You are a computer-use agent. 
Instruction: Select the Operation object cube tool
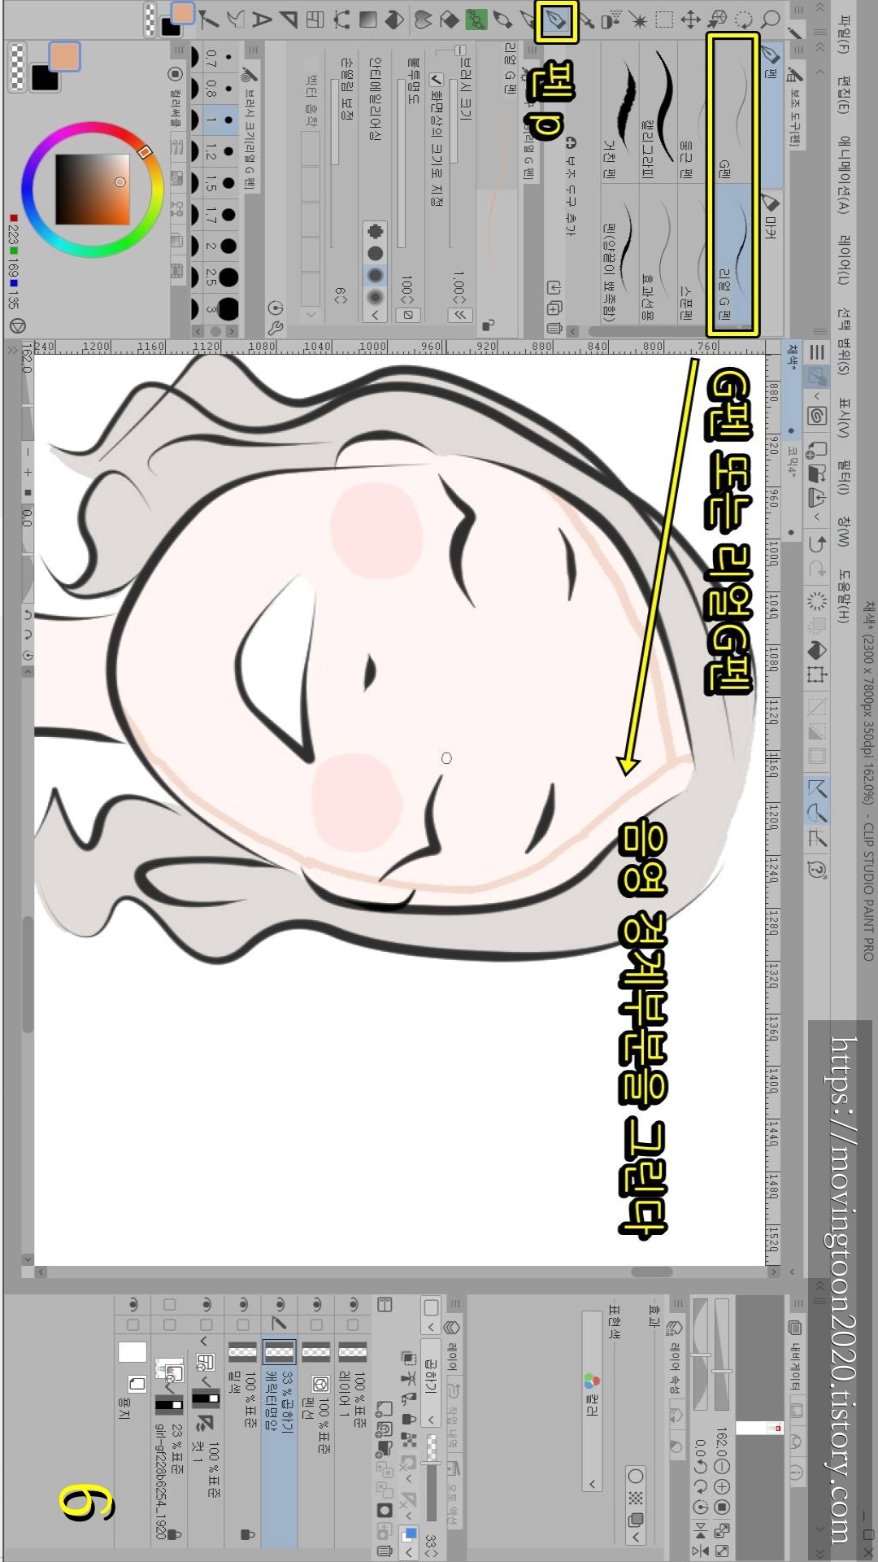click(x=717, y=20)
